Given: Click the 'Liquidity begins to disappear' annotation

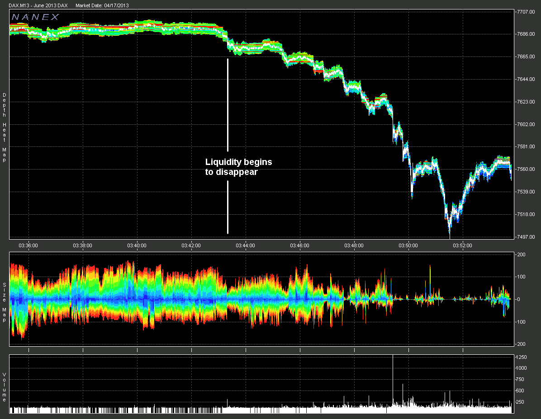Looking at the screenshot, I should (x=238, y=167).
